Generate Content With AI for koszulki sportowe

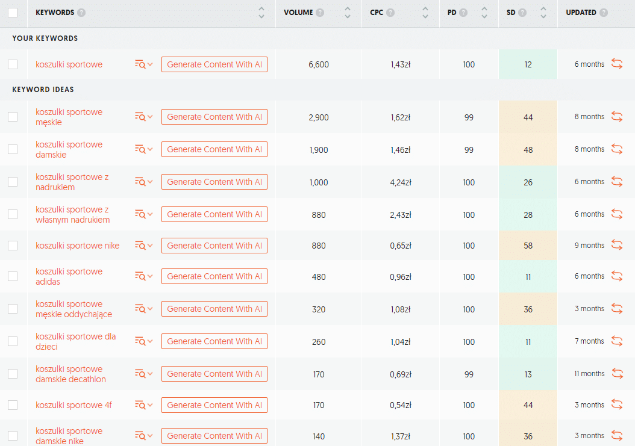(214, 64)
